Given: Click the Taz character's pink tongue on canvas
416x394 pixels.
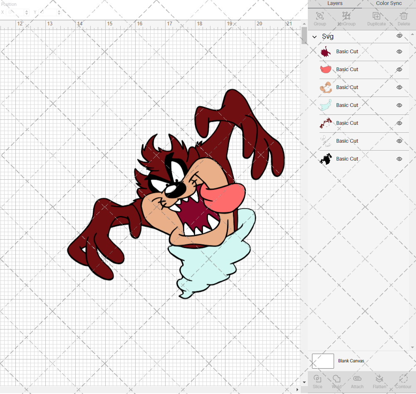Looking at the screenshot, I should point(224,198).
